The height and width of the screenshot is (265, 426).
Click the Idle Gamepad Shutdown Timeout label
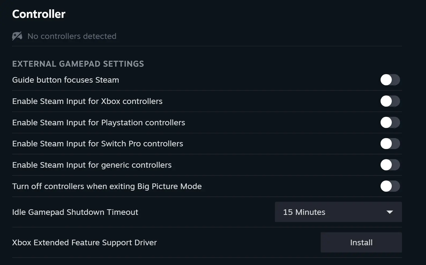(x=75, y=212)
